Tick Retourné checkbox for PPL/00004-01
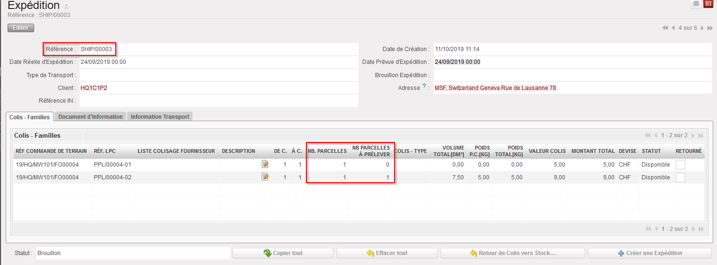Screen dimensions: 717x265 pyautogui.click(x=680, y=165)
